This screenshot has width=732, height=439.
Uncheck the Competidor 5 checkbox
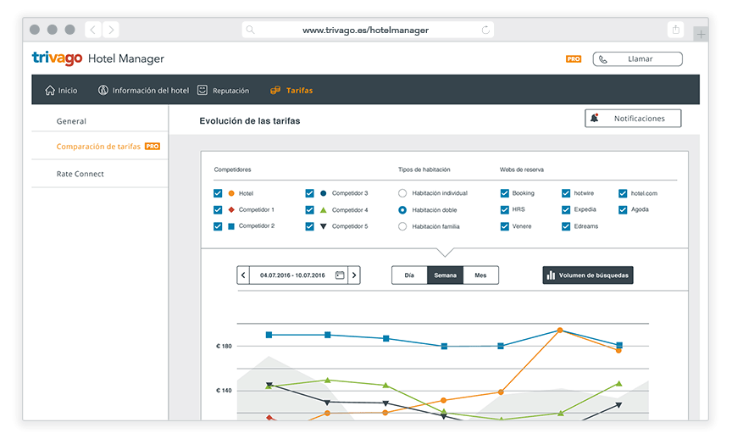309,226
